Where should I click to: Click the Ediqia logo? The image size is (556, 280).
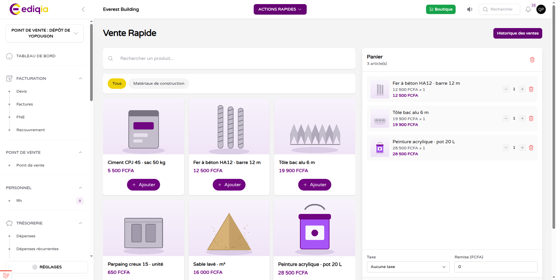click(29, 9)
